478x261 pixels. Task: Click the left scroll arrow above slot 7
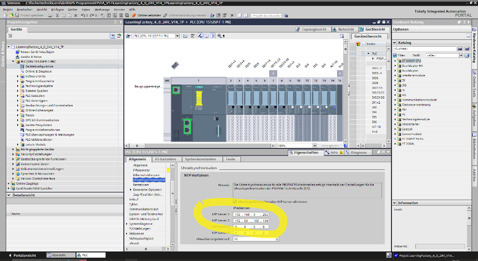[273, 73]
